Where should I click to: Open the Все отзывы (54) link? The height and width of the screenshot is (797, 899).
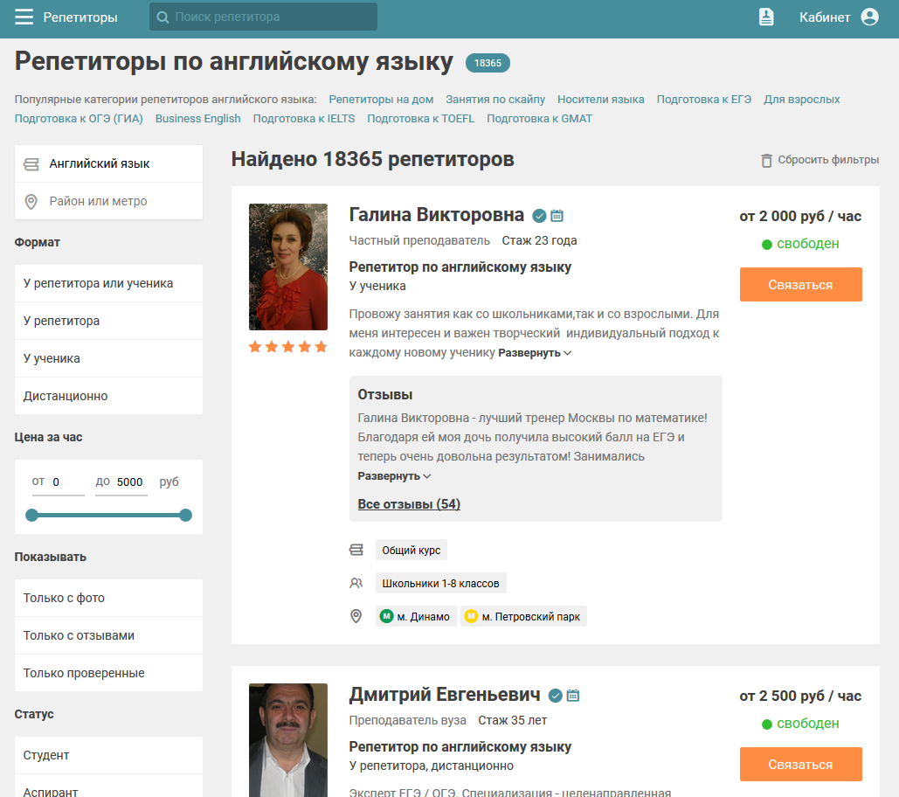pyautogui.click(x=409, y=504)
